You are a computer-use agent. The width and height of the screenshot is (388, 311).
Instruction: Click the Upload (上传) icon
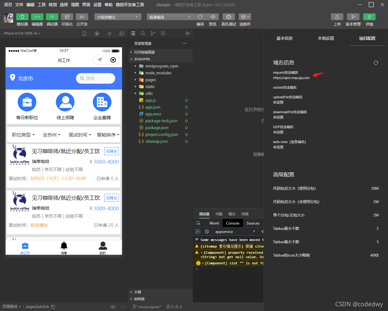337,17
